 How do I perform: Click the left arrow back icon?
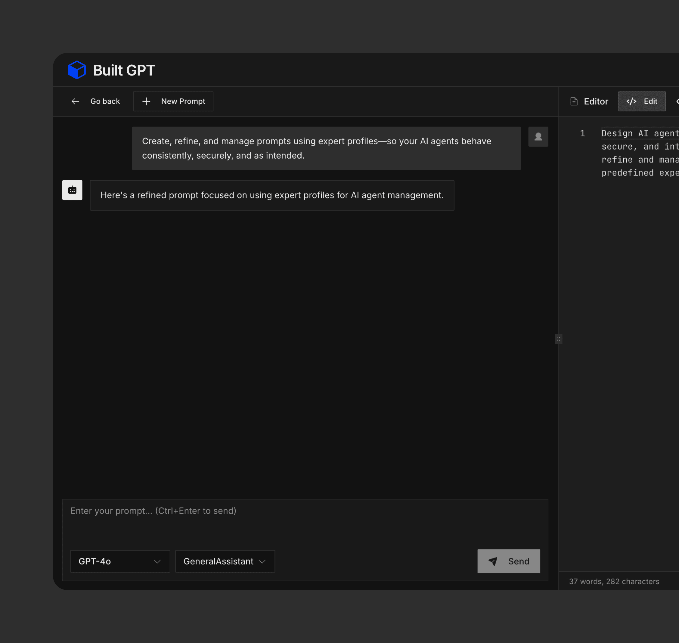76,101
